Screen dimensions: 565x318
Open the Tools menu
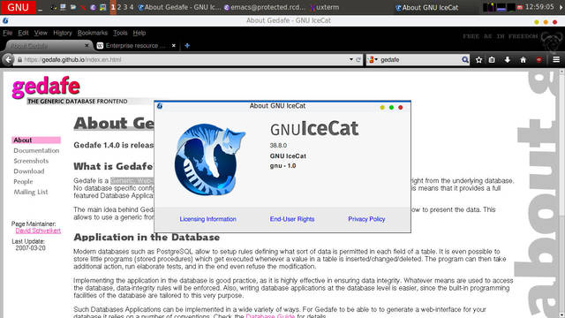120,33
